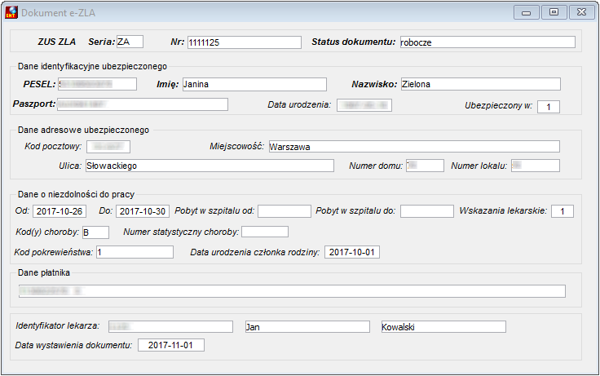
Task: Click the Numer domu field
Action: [x=425, y=166]
